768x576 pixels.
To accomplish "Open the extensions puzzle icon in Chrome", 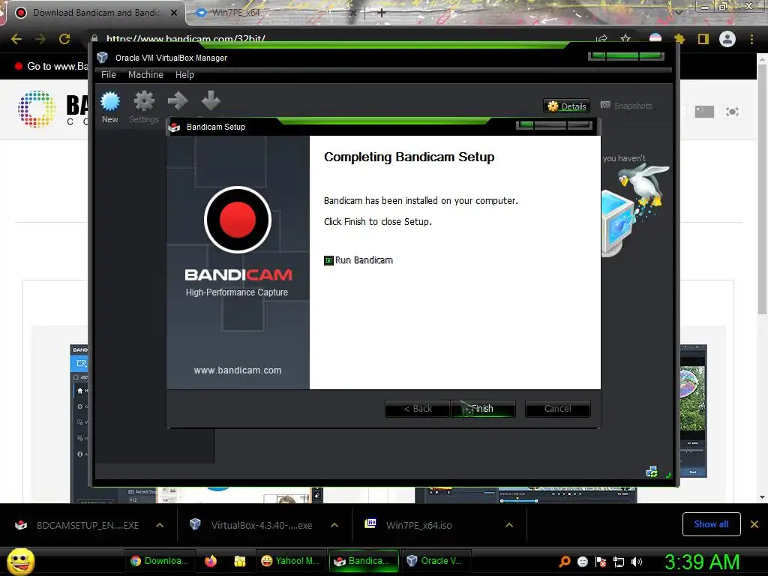I will point(679,39).
